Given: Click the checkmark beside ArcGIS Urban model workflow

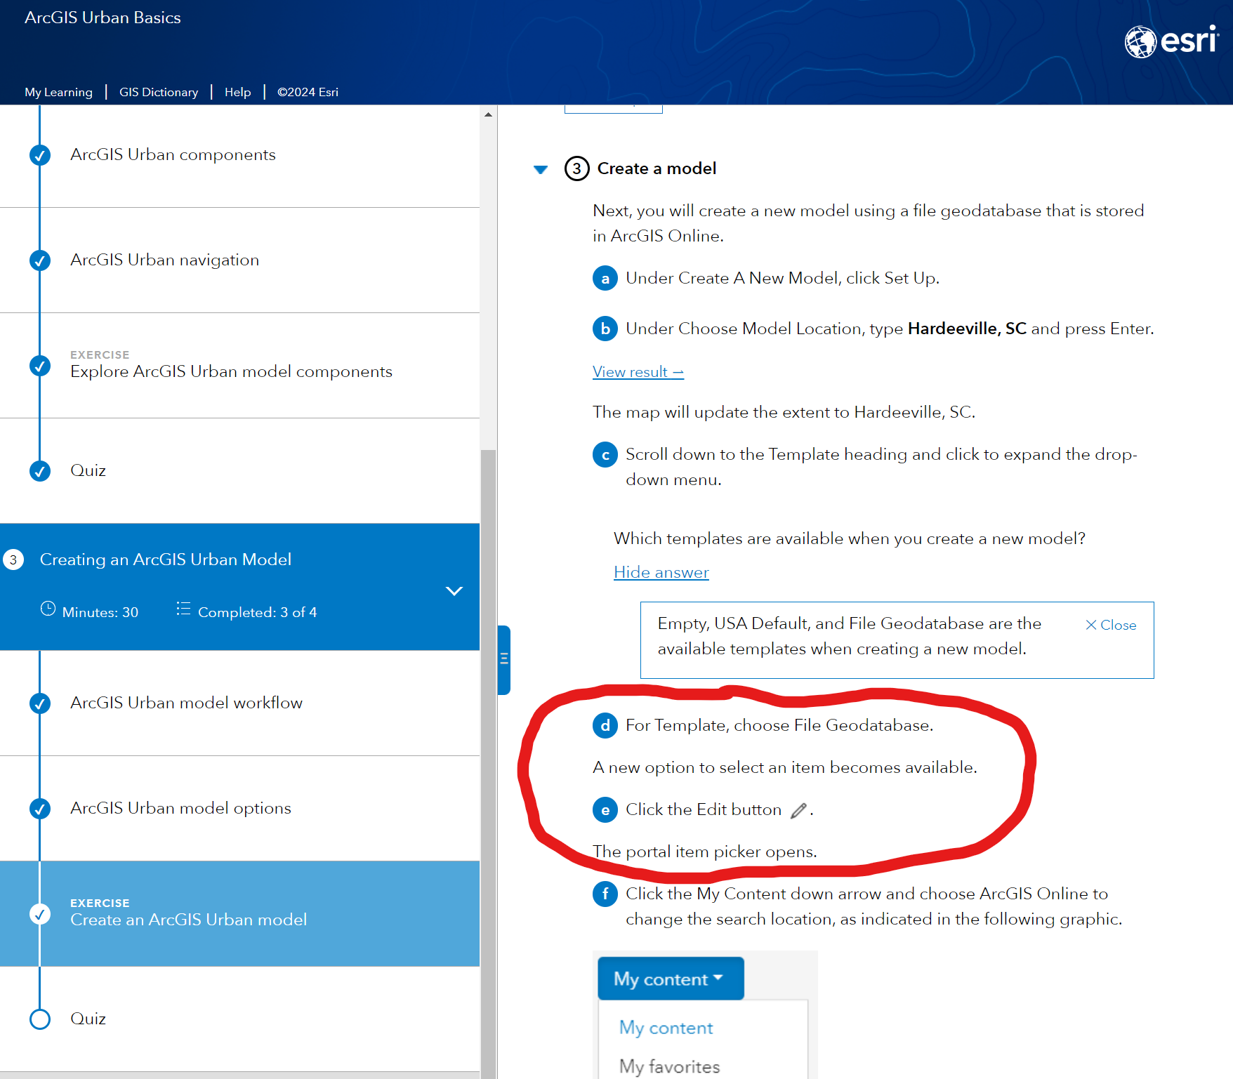Looking at the screenshot, I should [40, 703].
